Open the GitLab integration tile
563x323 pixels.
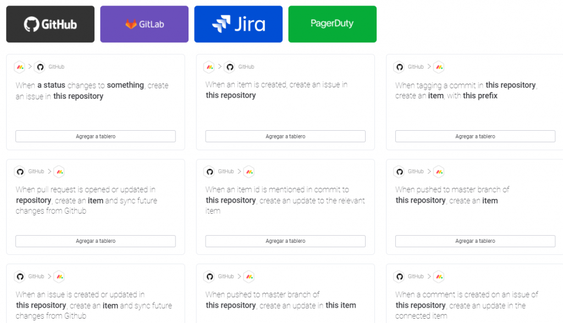[144, 24]
